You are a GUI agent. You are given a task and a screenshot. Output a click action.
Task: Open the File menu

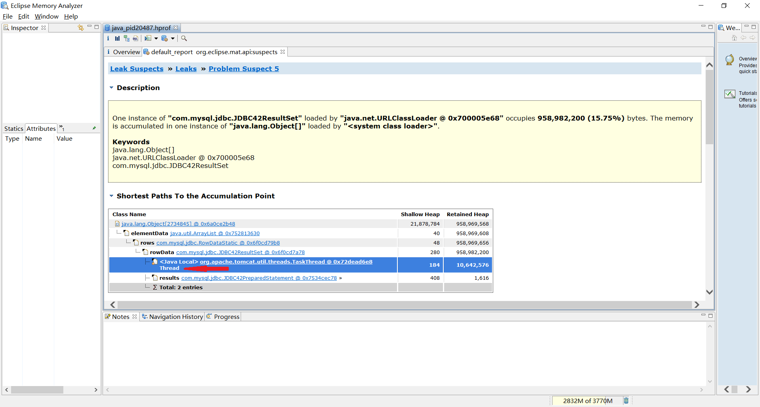click(x=8, y=16)
